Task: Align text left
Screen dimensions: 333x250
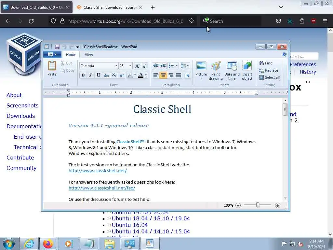Action: click(x=156, y=75)
